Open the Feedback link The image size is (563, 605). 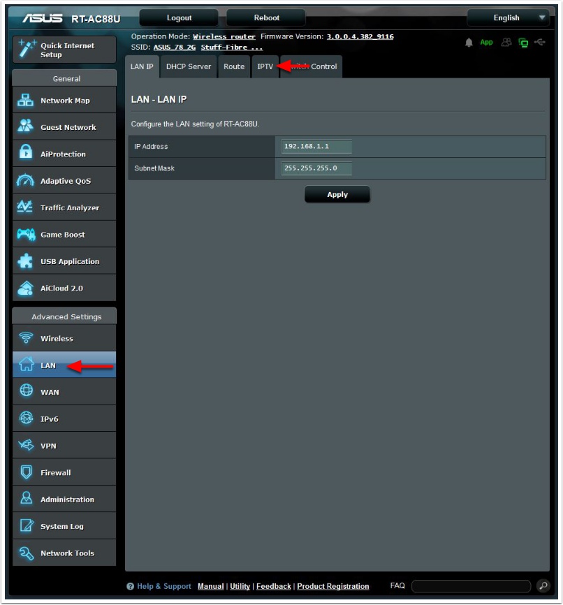point(274,586)
